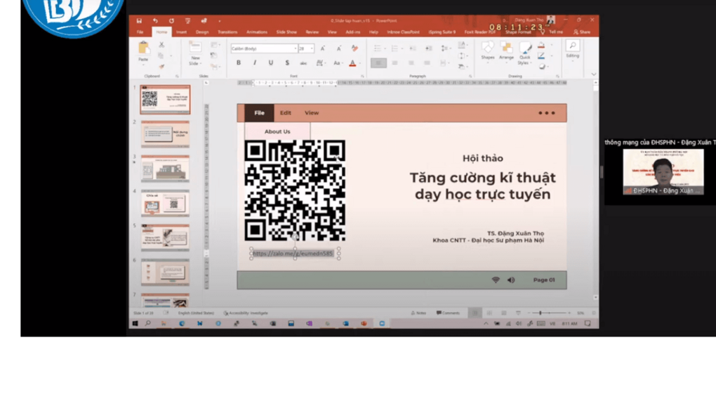Decrease font size
The width and height of the screenshot is (716, 397).
pos(339,48)
